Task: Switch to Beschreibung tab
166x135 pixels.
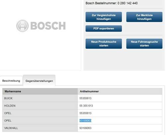Action: point(11,81)
